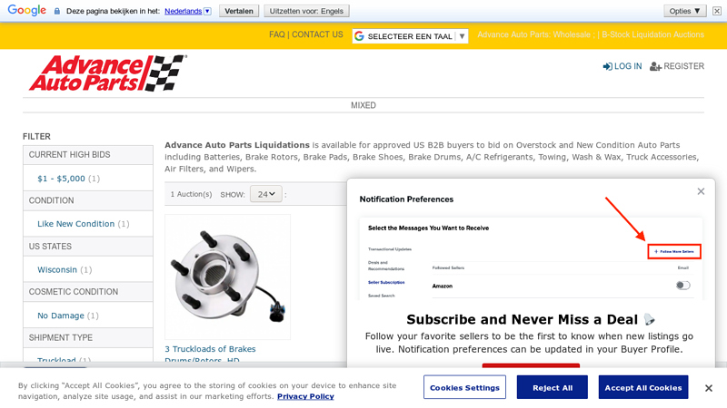727x408 pixels.
Task: Open the FAQ link
Action: [277, 34]
